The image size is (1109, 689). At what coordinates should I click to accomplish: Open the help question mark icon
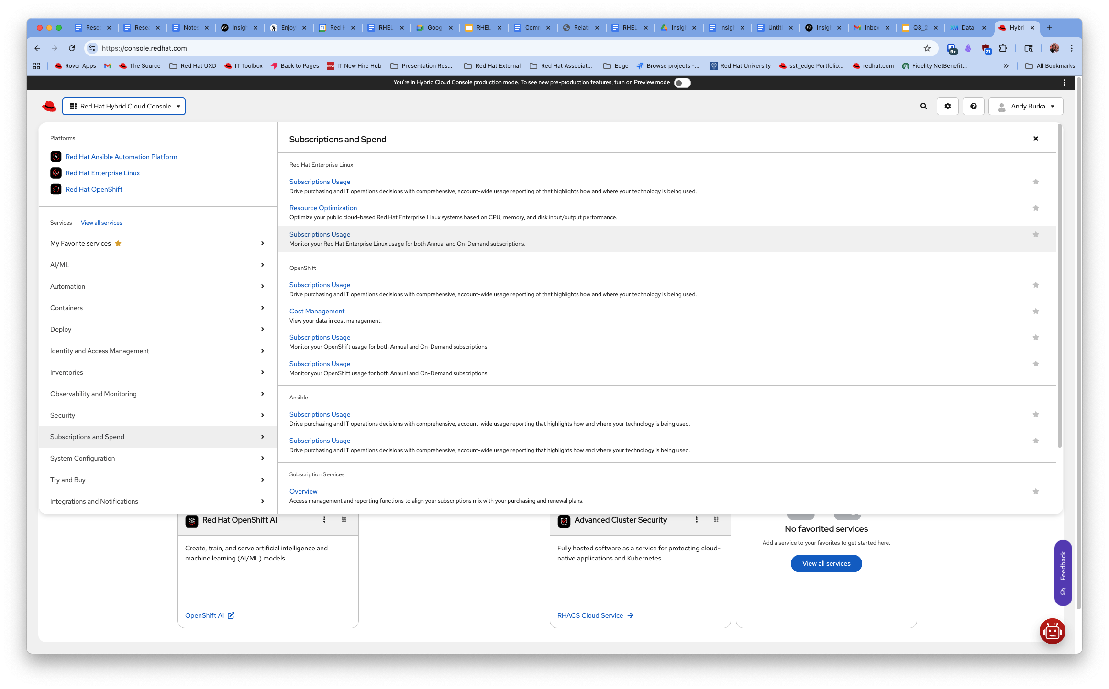973,106
